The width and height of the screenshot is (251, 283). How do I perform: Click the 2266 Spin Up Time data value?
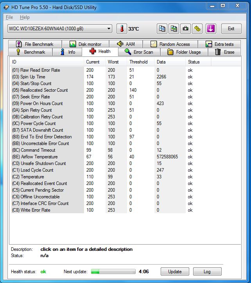tap(161, 77)
